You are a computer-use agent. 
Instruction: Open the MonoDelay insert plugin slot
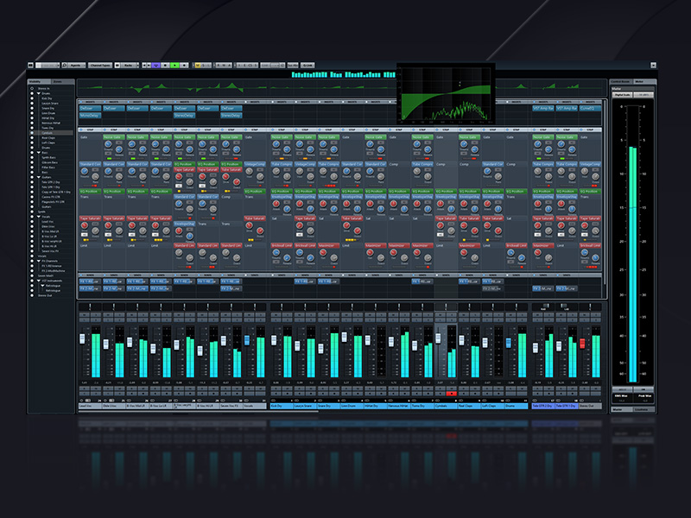pyautogui.click(x=90, y=115)
